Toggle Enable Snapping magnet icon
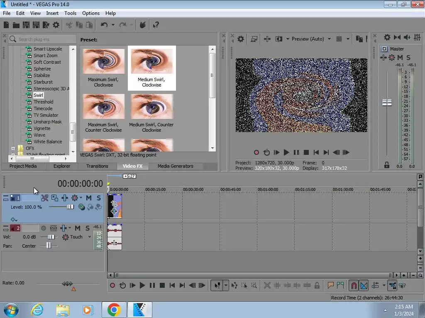425x318 pixels. point(354,285)
